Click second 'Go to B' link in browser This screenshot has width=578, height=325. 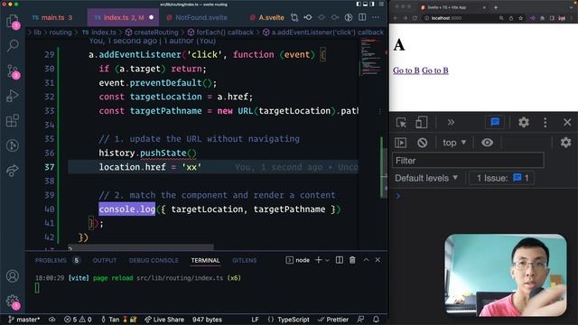(x=435, y=70)
